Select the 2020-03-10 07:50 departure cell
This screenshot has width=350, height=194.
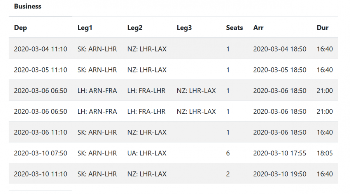[x=40, y=153]
